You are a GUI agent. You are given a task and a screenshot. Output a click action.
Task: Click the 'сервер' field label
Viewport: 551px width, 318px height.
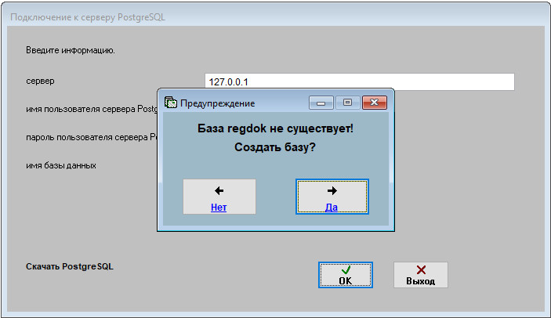click(x=40, y=81)
